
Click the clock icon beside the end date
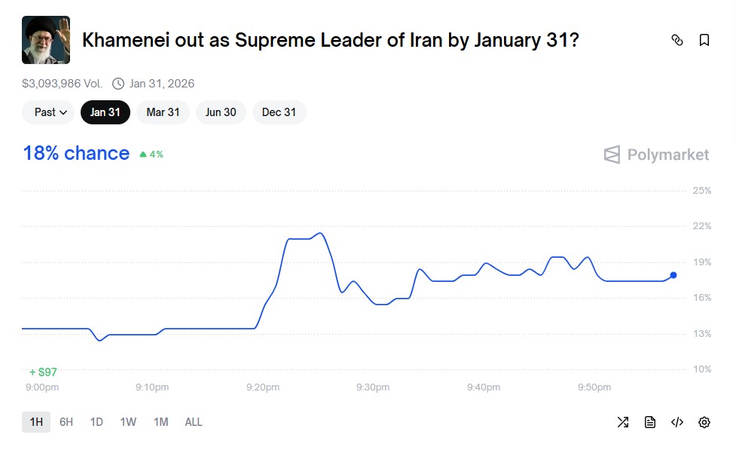point(118,84)
